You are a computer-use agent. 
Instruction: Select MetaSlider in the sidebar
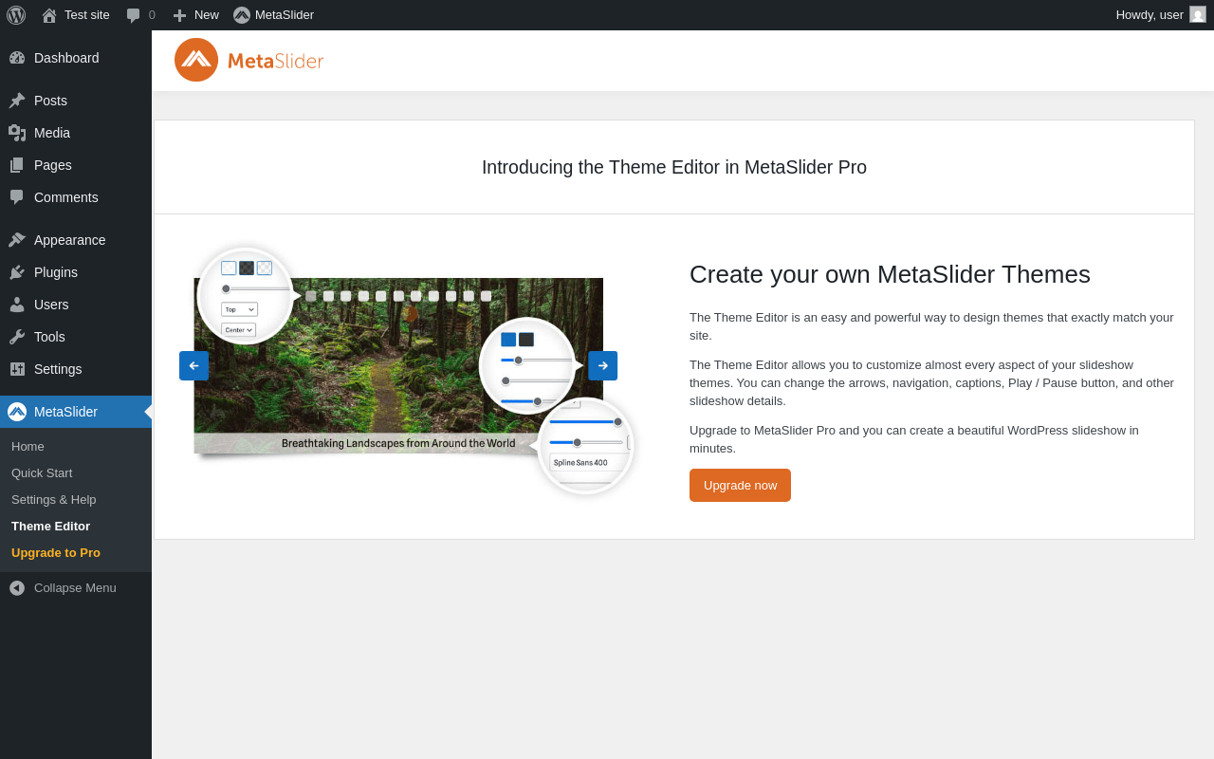tap(76, 412)
